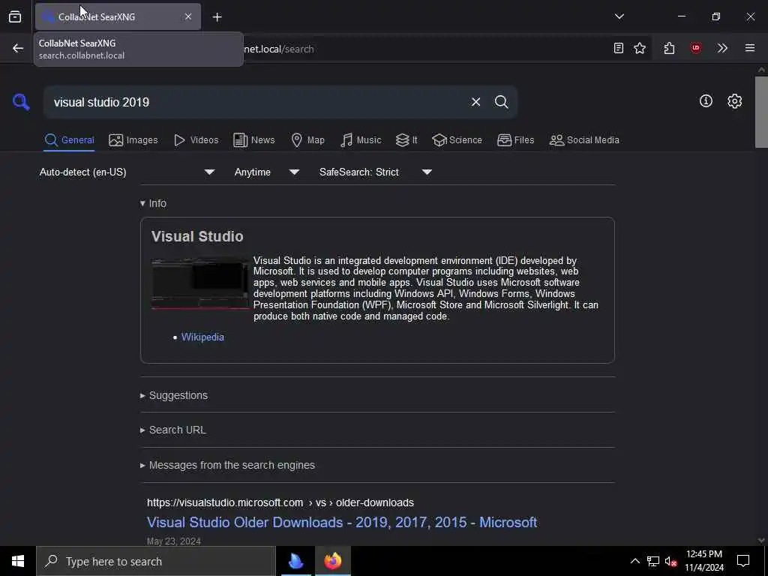Open the taskbar clock showing 12:45 PM
The width and height of the screenshot is (768, 576).
703,561
